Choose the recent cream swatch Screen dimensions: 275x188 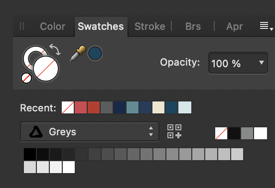click(158, 107)
